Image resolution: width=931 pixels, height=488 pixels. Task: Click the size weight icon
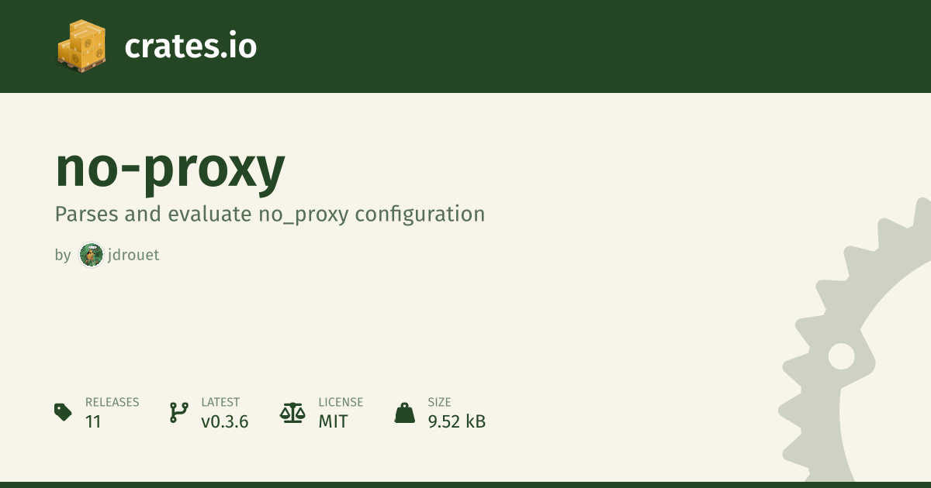tap(404, 413)
